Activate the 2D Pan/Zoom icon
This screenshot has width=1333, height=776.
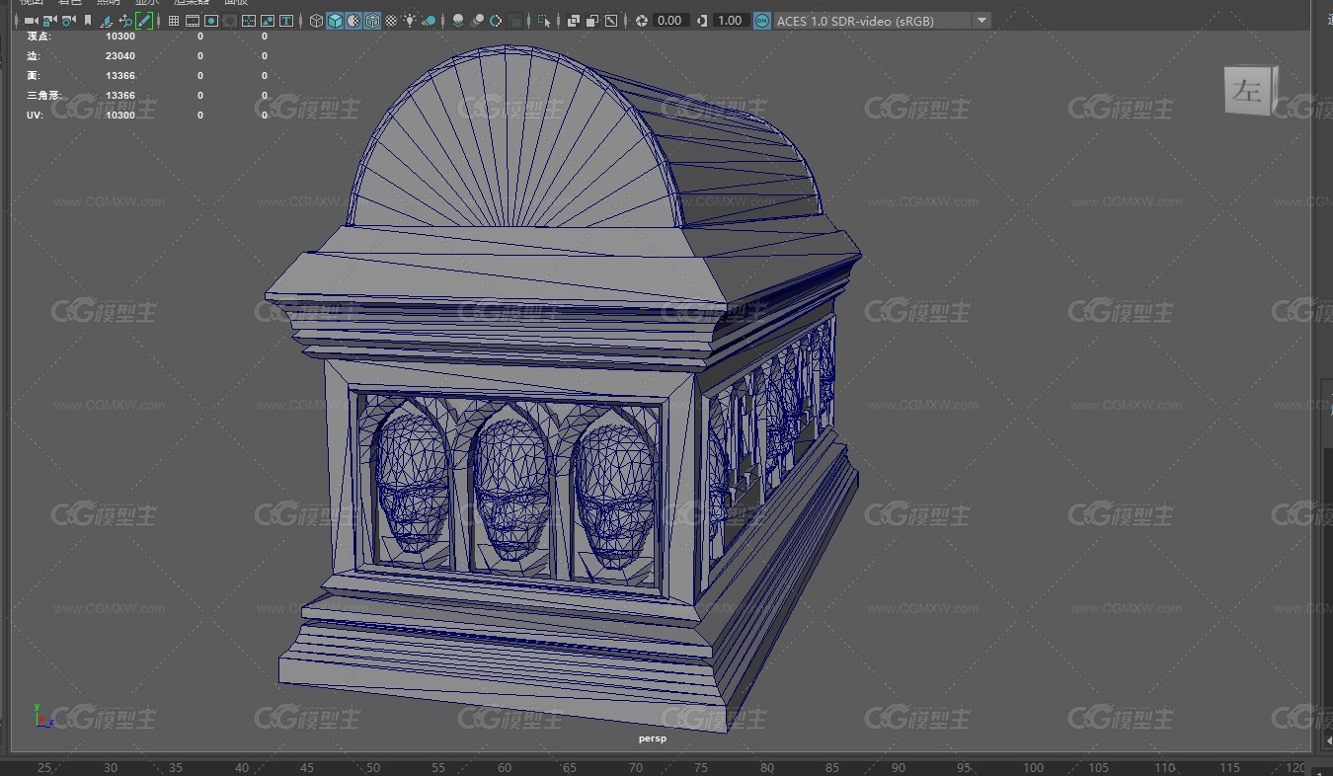click(125, 21)
